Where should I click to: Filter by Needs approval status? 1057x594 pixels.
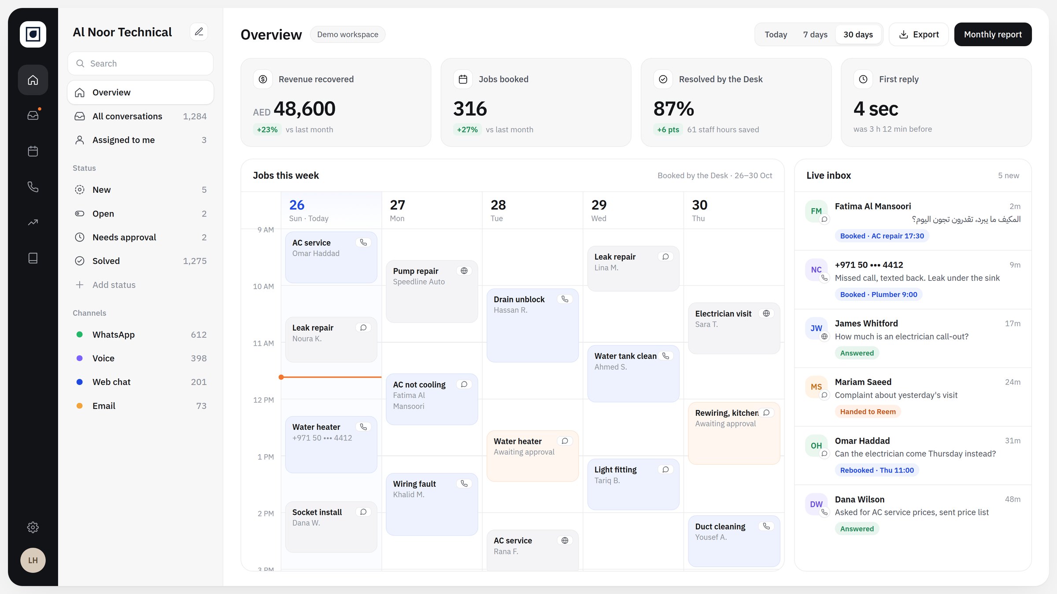(x=140, y=237)
